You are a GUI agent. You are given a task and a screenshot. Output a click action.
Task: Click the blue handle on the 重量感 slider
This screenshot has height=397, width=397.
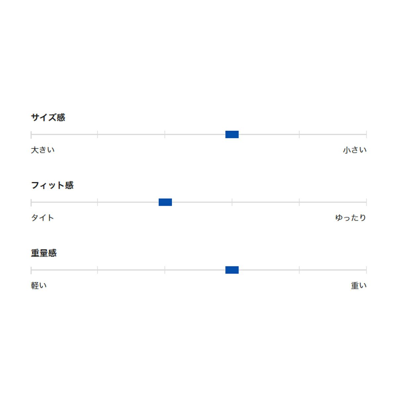click(x=232, y=270)
